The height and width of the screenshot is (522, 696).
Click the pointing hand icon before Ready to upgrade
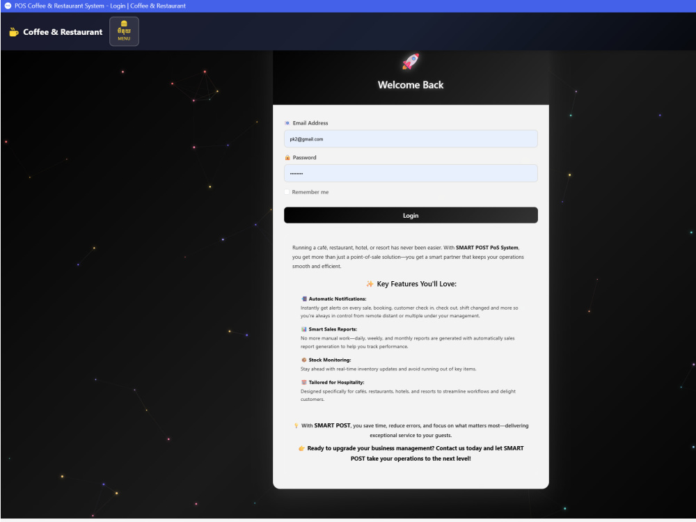click(301, 448)
